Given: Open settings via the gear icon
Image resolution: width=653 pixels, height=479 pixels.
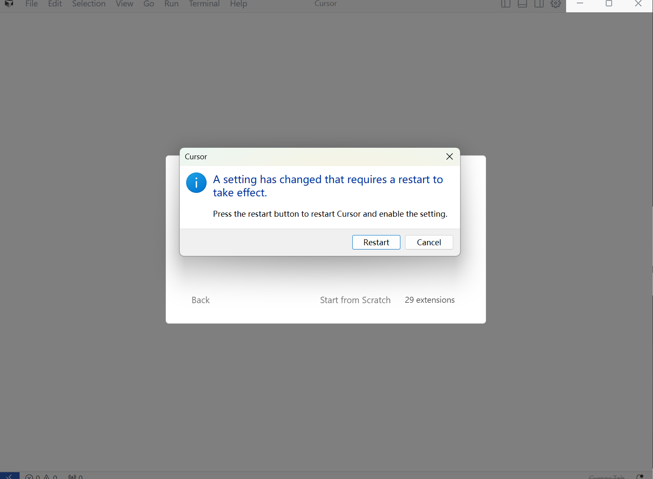Looking at the screenshot, I should point(555,4).
